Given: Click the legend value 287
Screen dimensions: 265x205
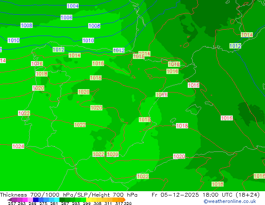Looking at the screenshot, I should (65, 203).
